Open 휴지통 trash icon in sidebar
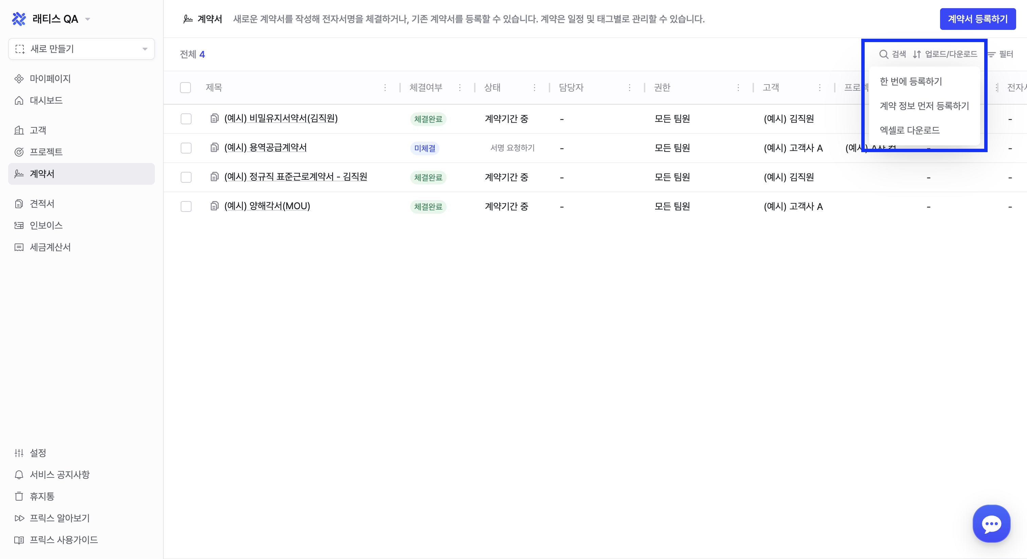1027x559 pixels. 19,497
